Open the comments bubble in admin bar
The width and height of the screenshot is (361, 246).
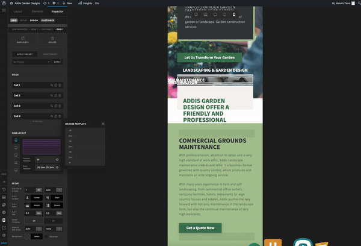(55, 3)
